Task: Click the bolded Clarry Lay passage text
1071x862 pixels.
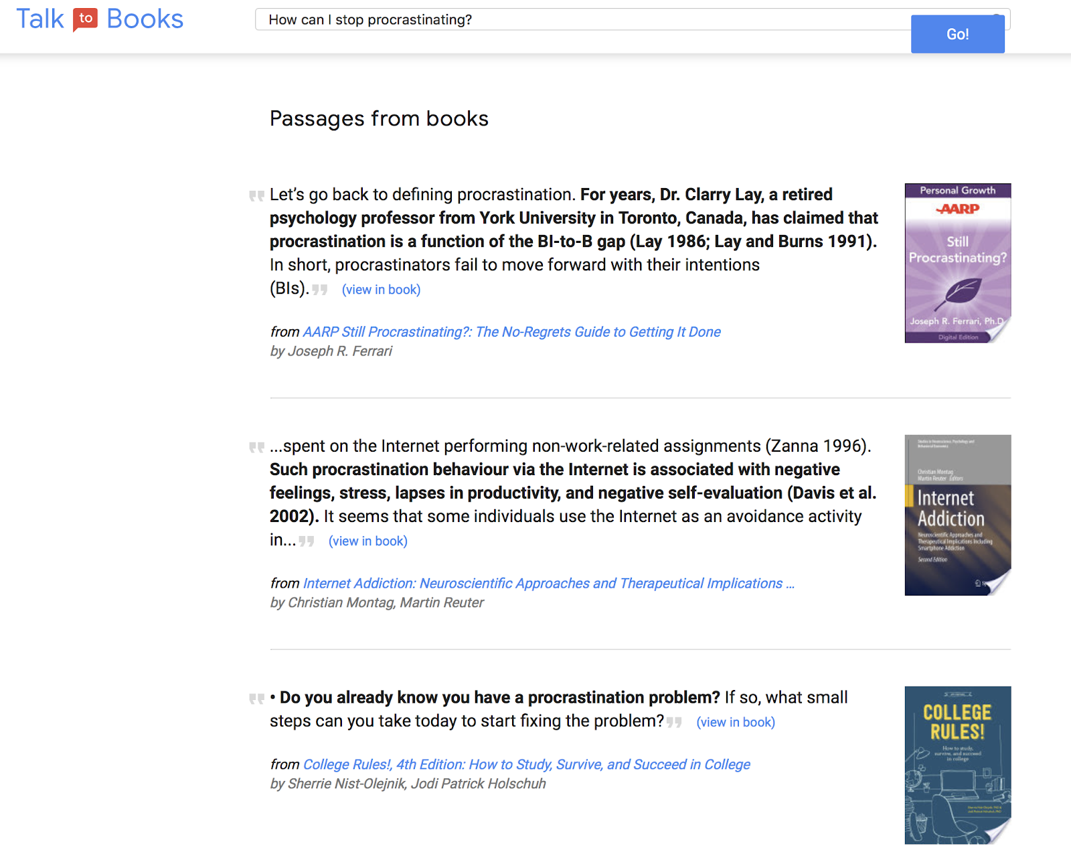Action: point(573,218)
